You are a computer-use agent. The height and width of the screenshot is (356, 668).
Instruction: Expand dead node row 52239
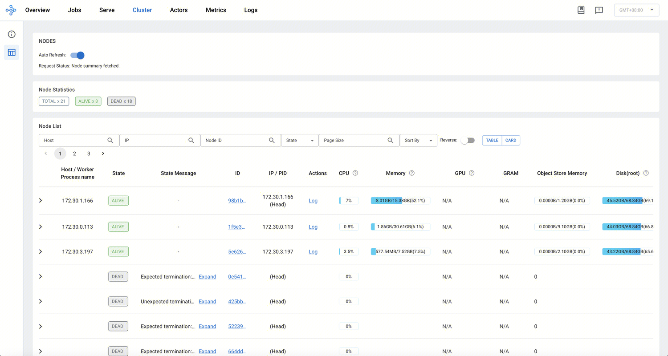click(x=41, y=326)
